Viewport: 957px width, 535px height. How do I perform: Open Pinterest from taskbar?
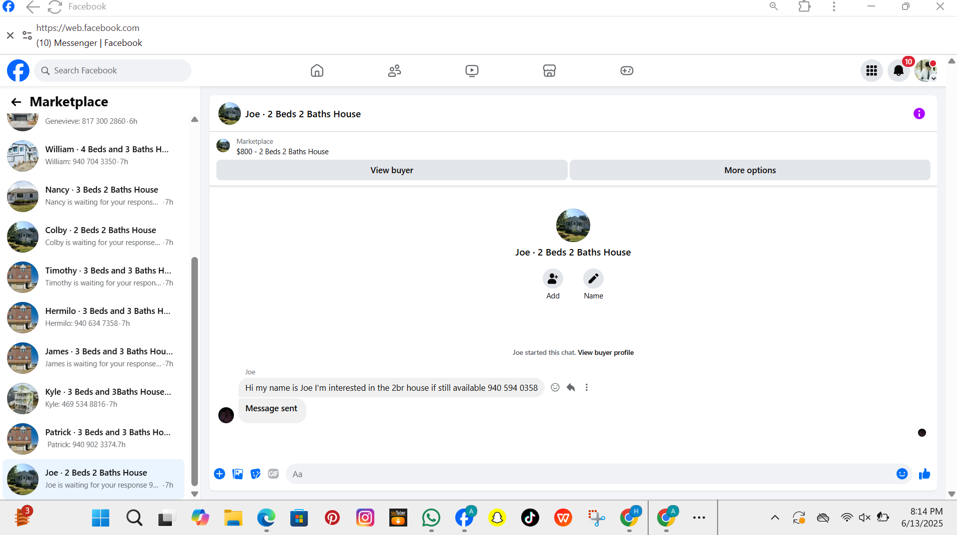coord(332,518)
